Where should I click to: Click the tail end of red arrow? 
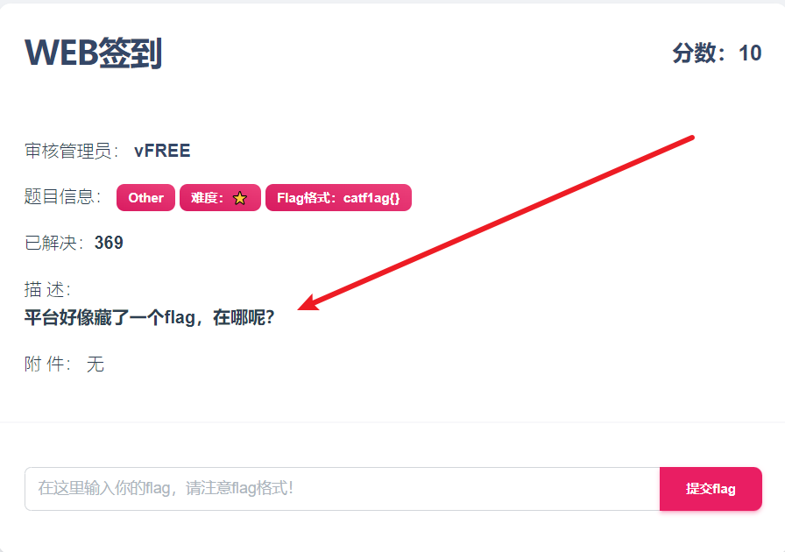click(x=691, y=138)
